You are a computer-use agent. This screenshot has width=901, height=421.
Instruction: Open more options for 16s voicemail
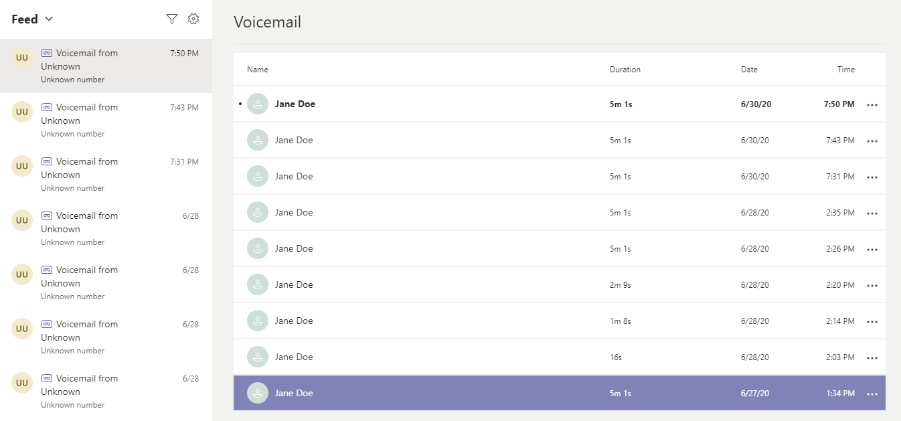point(872,358)
